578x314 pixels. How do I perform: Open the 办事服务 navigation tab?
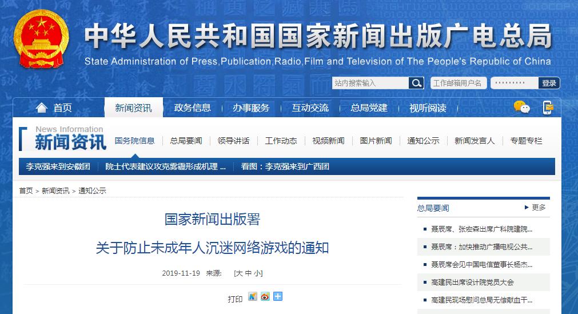[252, 108]
